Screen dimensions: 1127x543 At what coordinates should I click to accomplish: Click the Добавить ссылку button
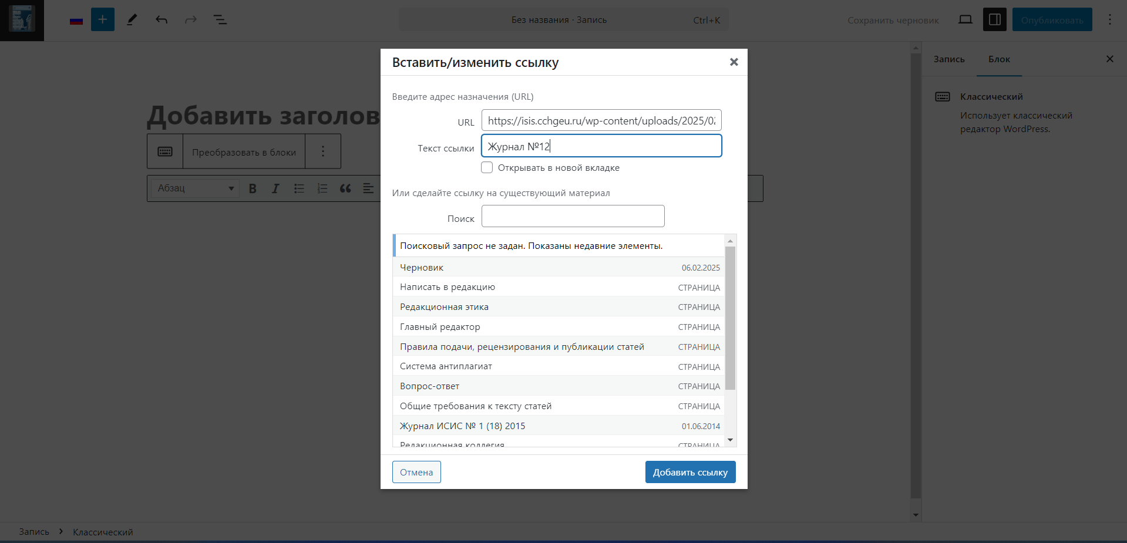click(690, 472)
